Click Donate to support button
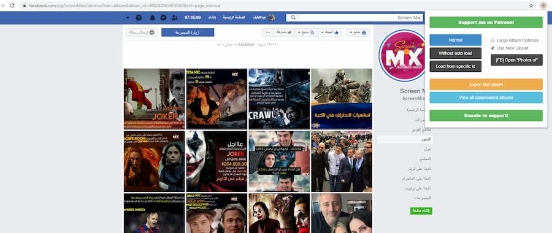 tap(486, 115)
